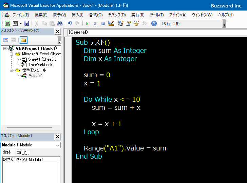Open the 実行(R) menu
Image resolution: width=247 pixels, height=183 pixels.
pyautogui.click(x=138, y=15)
